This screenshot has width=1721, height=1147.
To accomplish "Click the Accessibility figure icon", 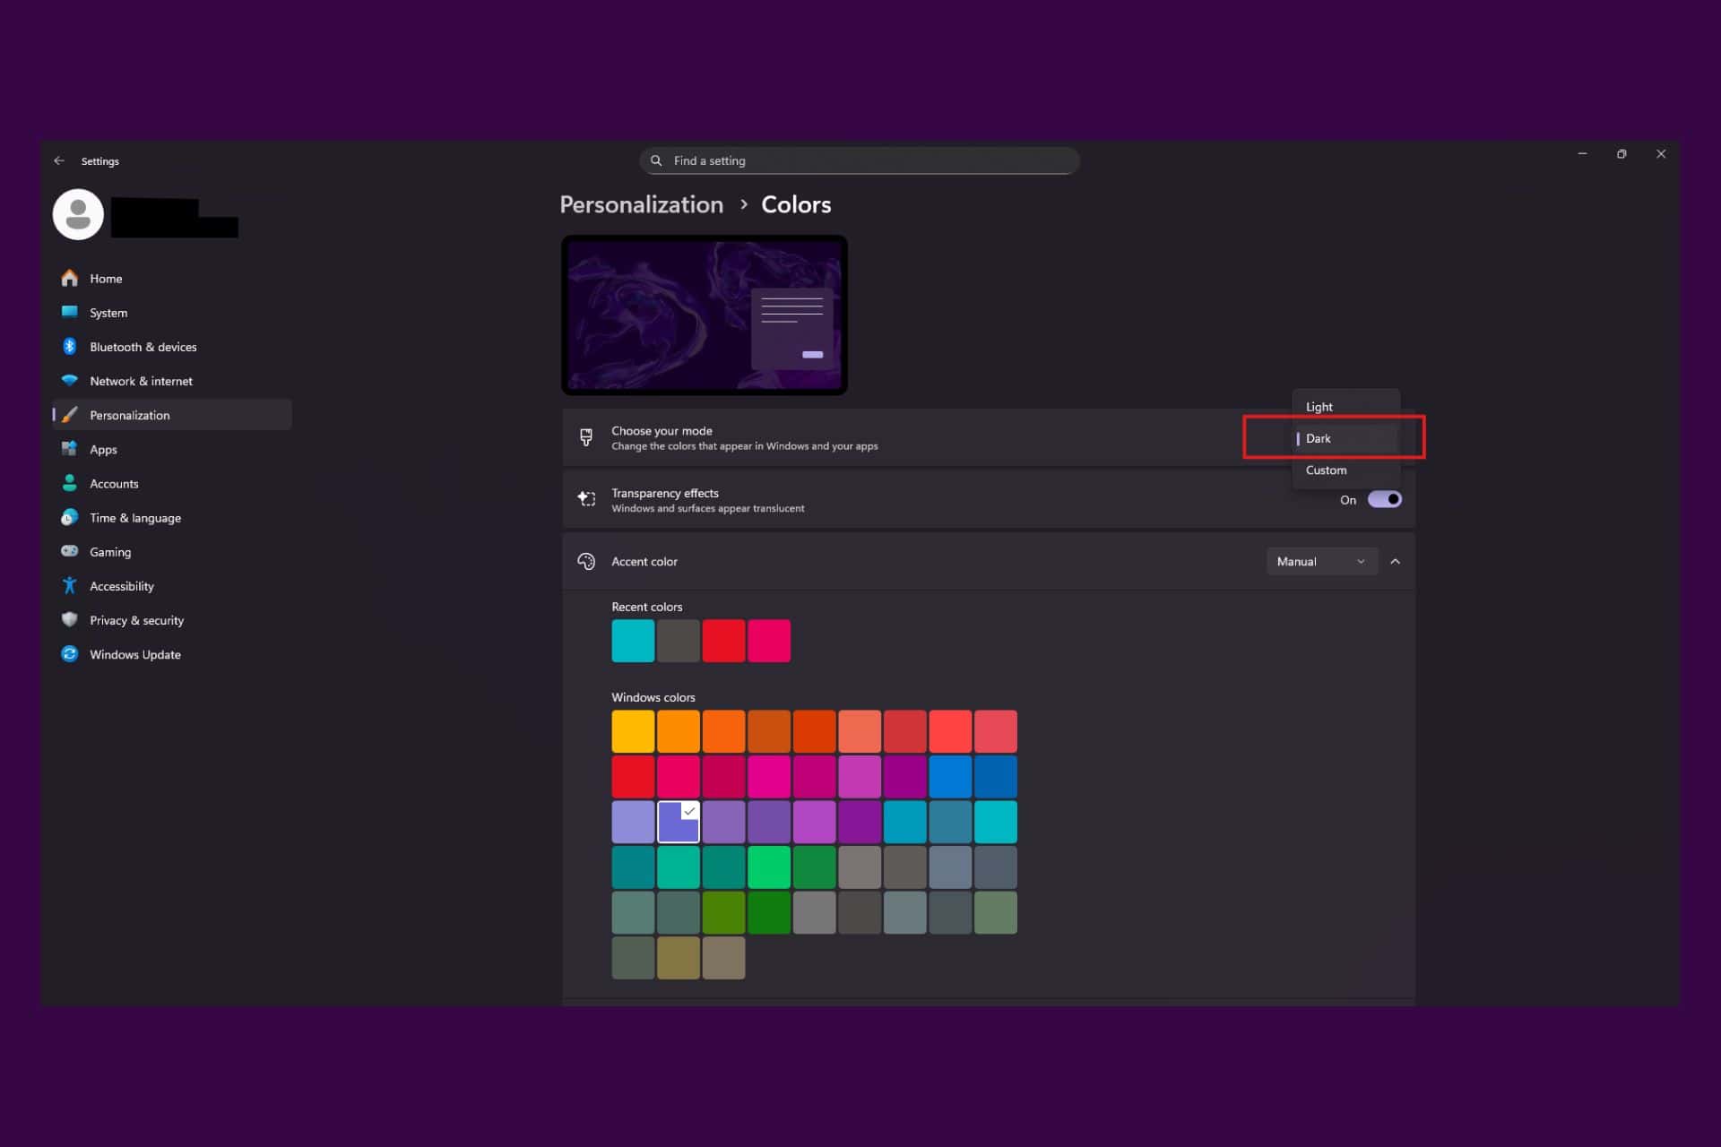I will coord(70,585).
